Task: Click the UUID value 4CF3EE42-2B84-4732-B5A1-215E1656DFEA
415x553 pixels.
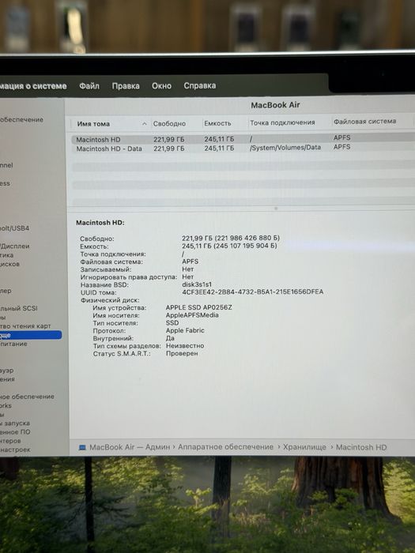Action: tap(253, 292)
